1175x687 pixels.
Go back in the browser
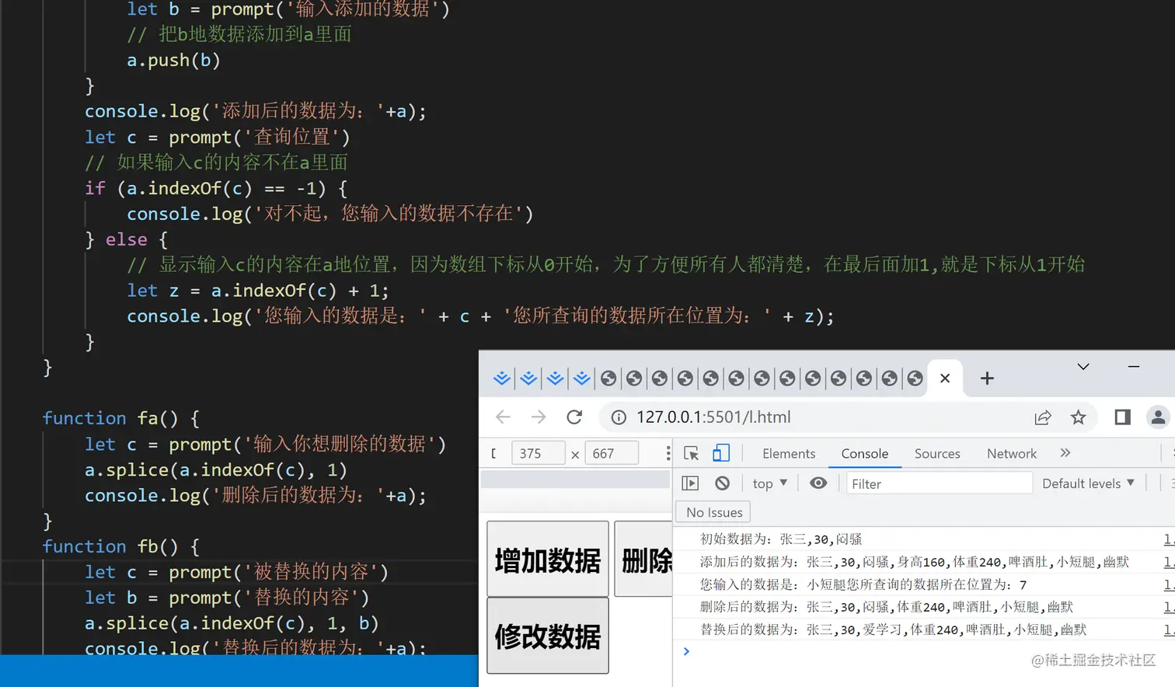(503, 417)
